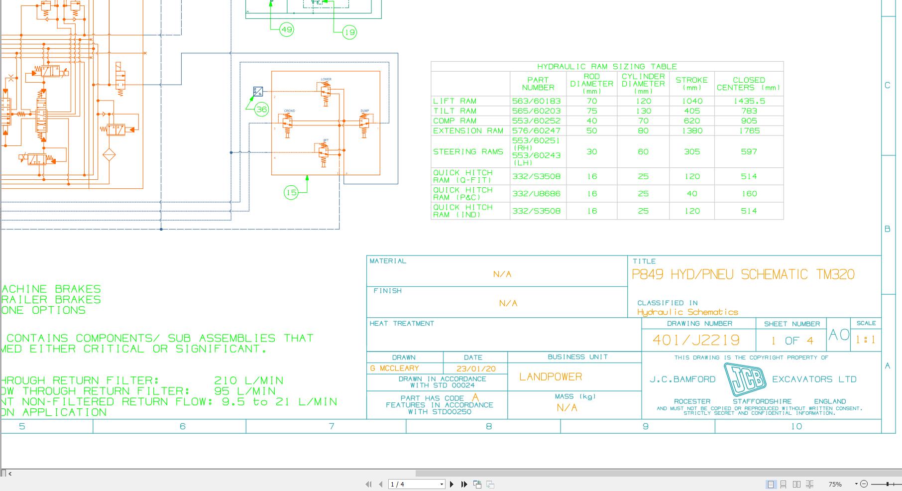This screenshot has height=491, width=902.
Task: Switch to continuous page layout
Action: (x=784, y=484)
